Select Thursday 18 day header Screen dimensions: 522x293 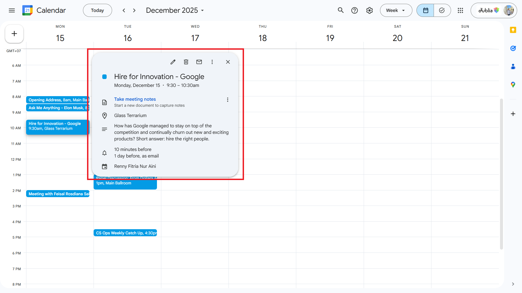[x=262, y=38]
